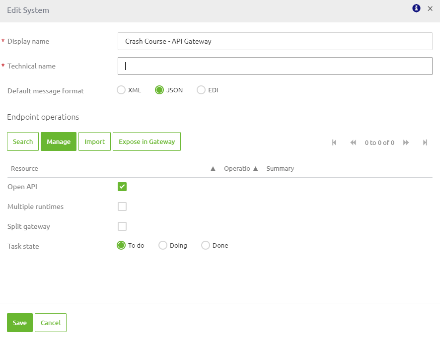440x340 pixels.
Task: Click inside the Technical name field
Action: click(x=275, y=66)
